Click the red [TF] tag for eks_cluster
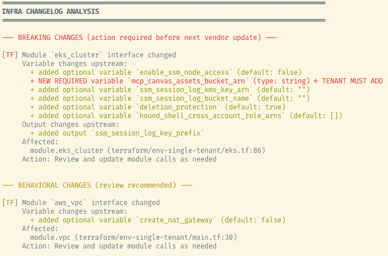The height and width of the screenshot is (256, 388). (10, 54)
